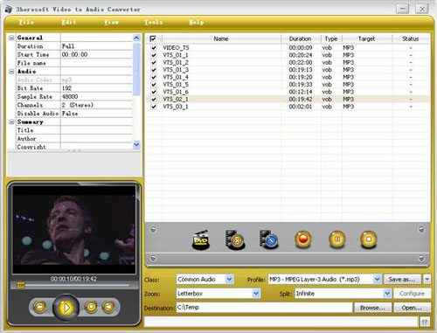This screenshot has height=333, width=437.
Task: Go to the previous preview item
Action: [x=40, y=307]
